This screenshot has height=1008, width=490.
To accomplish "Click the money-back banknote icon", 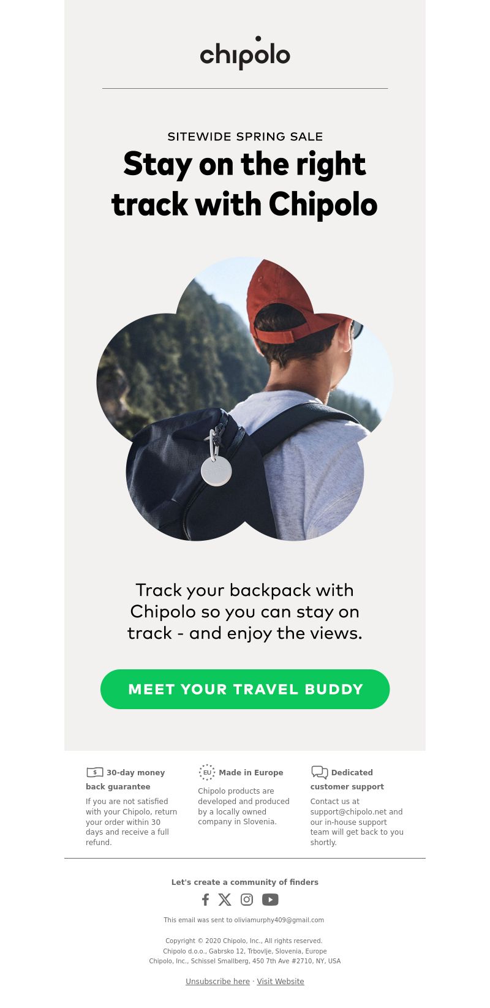I will [95, 772].
